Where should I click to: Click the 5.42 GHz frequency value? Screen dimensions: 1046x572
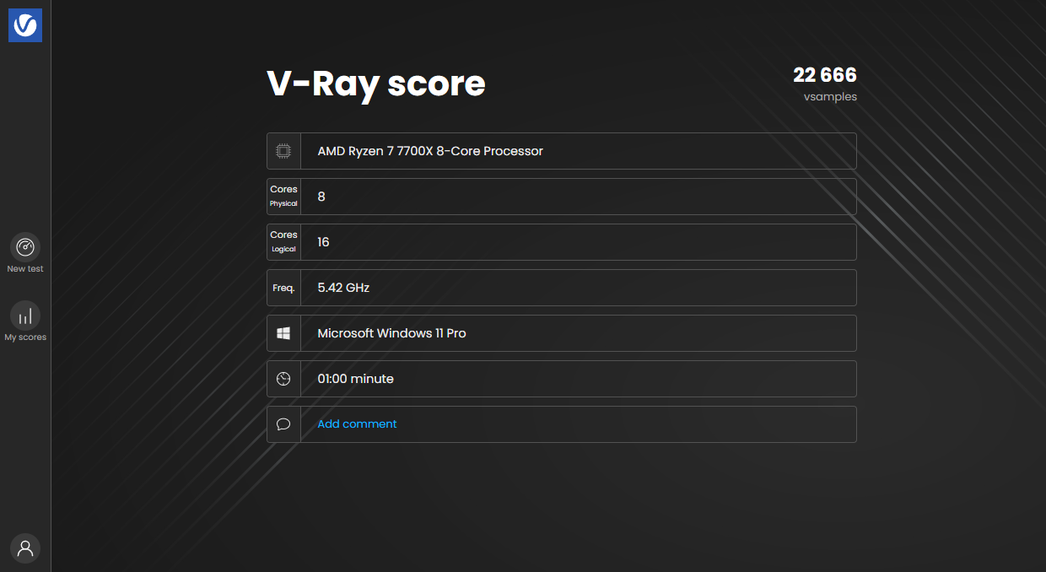tap(343, 288)
